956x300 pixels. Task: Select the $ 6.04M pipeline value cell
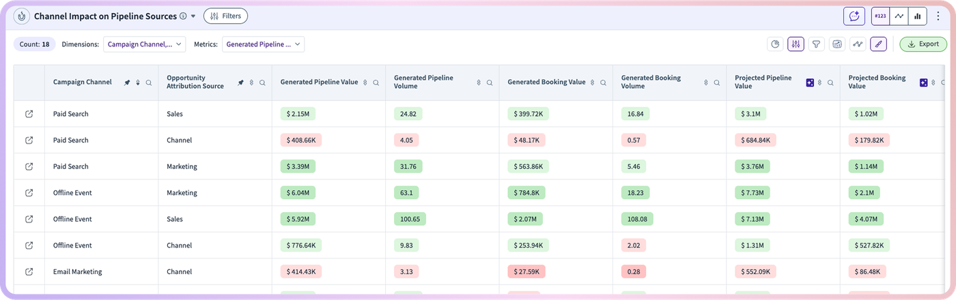pos(299,193)
